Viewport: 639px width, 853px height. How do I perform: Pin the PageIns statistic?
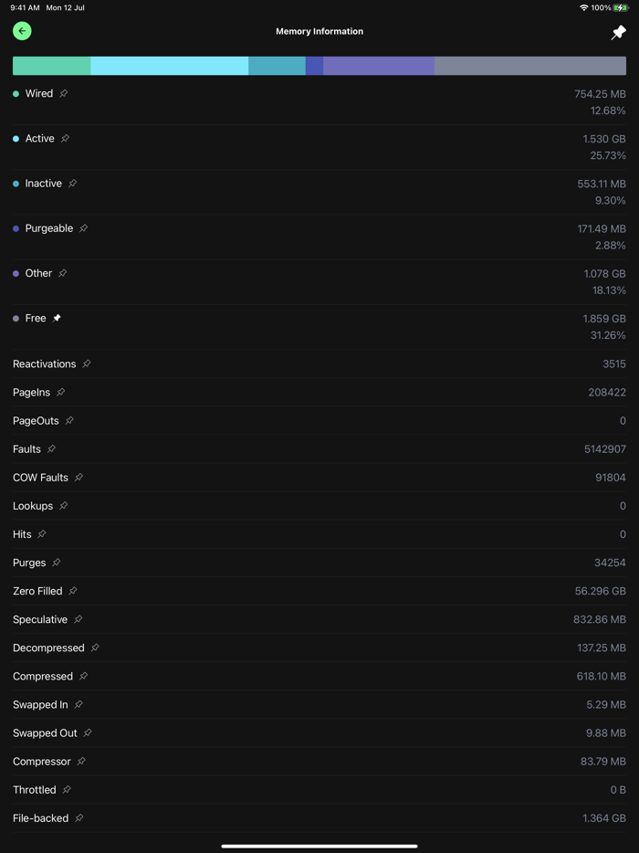[61, 392]
